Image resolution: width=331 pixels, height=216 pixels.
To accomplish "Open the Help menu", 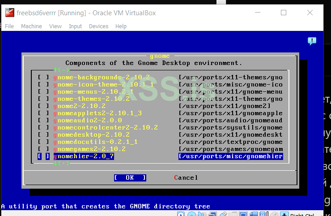I will 121,26.
